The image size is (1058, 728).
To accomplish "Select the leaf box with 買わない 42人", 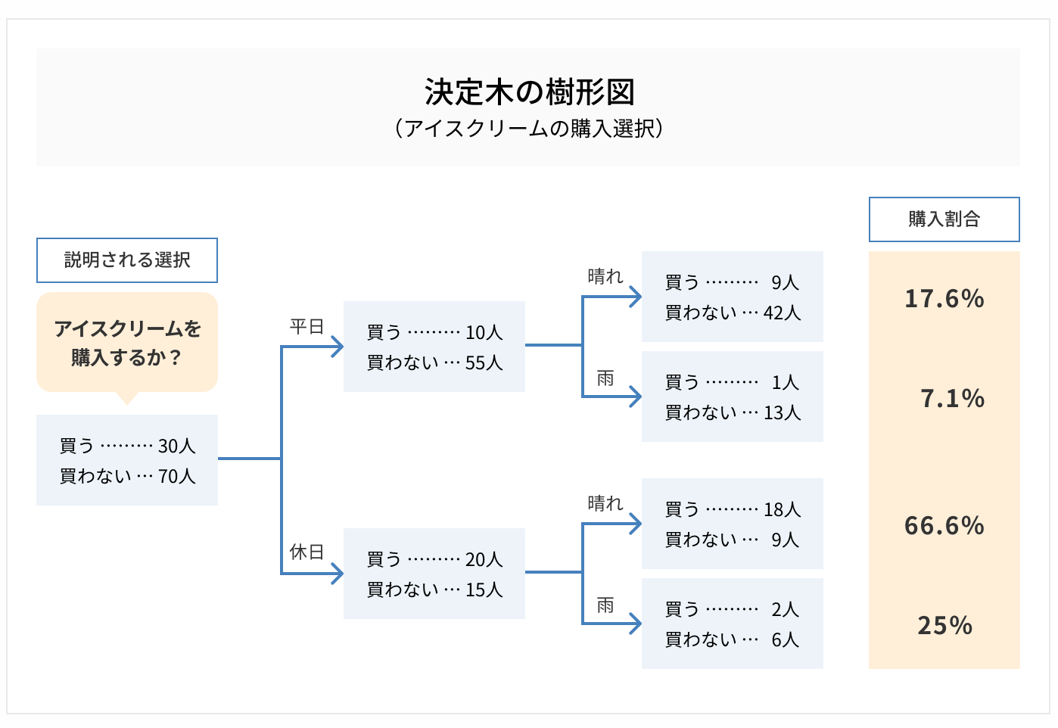I will click(x=732, y=297).
